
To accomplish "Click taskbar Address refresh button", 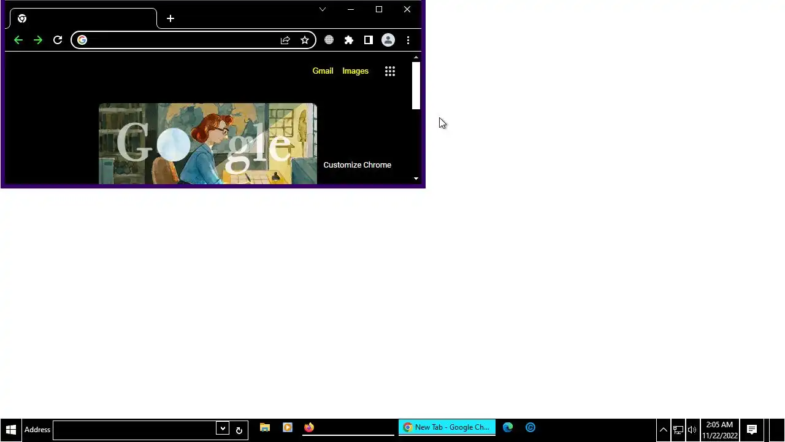I will click(x=239, y=430).
